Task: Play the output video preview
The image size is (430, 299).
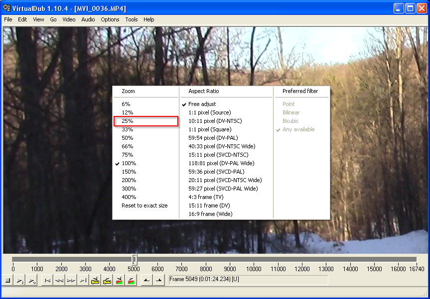Action: click(x=32, y=280)
